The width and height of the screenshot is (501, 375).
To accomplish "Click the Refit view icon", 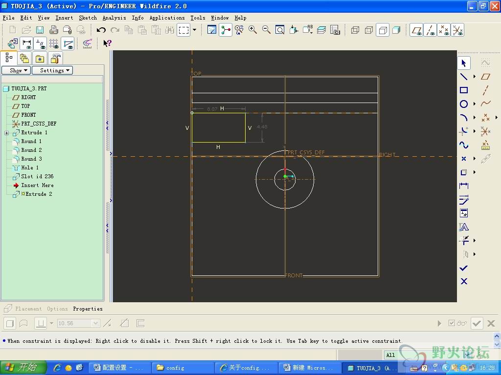I will (279, 30).
